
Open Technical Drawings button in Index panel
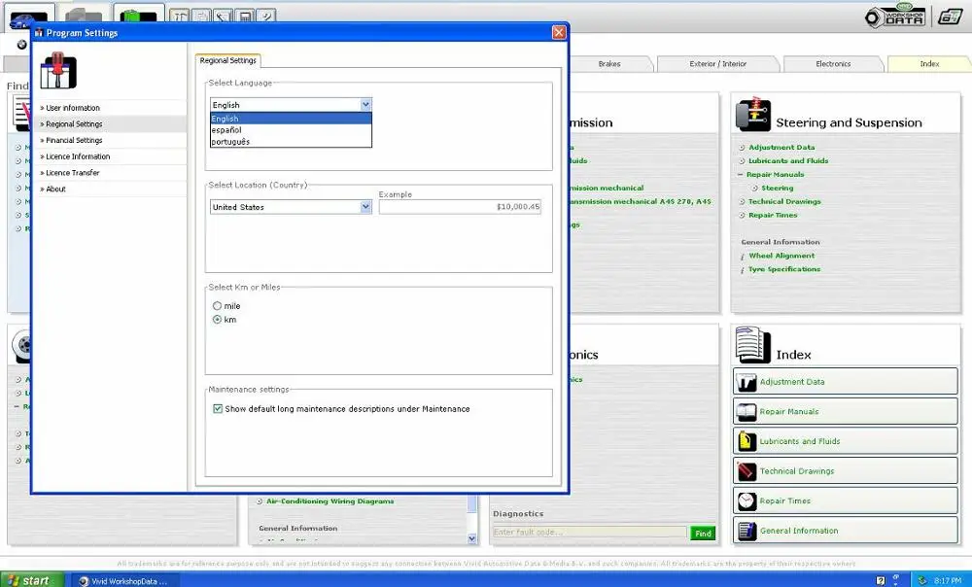pyautogui.click(x=846, y=471)
